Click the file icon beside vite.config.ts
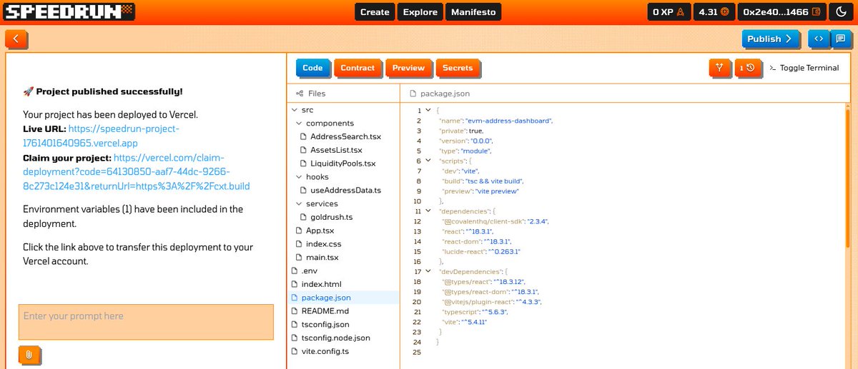 pyautogui.click(x=295, y=351)
